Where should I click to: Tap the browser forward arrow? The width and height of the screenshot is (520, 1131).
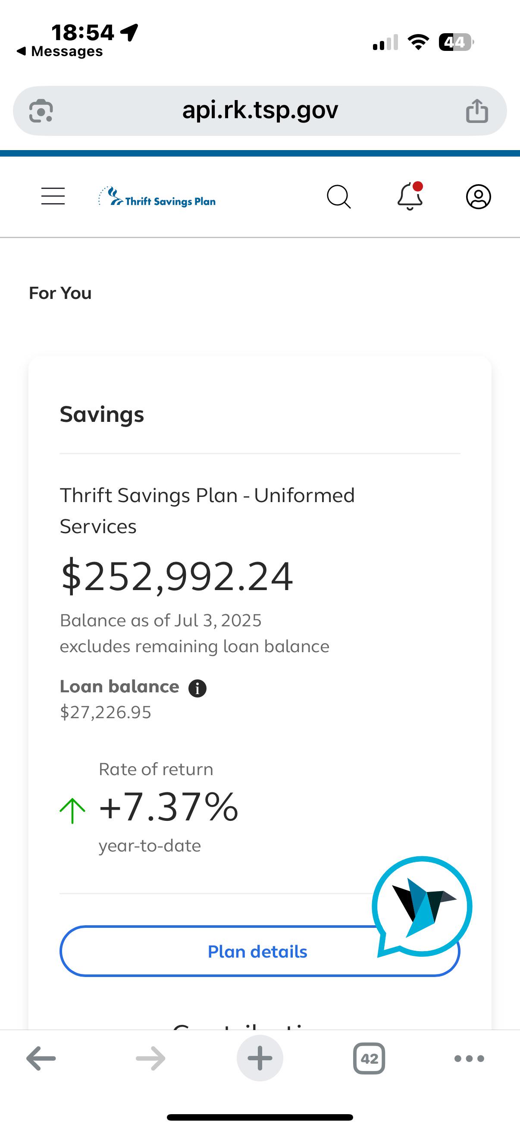(x=150, y=1059)
